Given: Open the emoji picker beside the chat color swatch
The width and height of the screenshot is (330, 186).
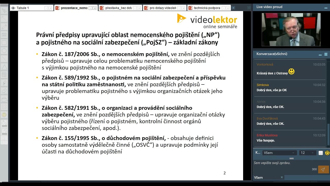Looking at the screenshot, I should tap(327, 153).
